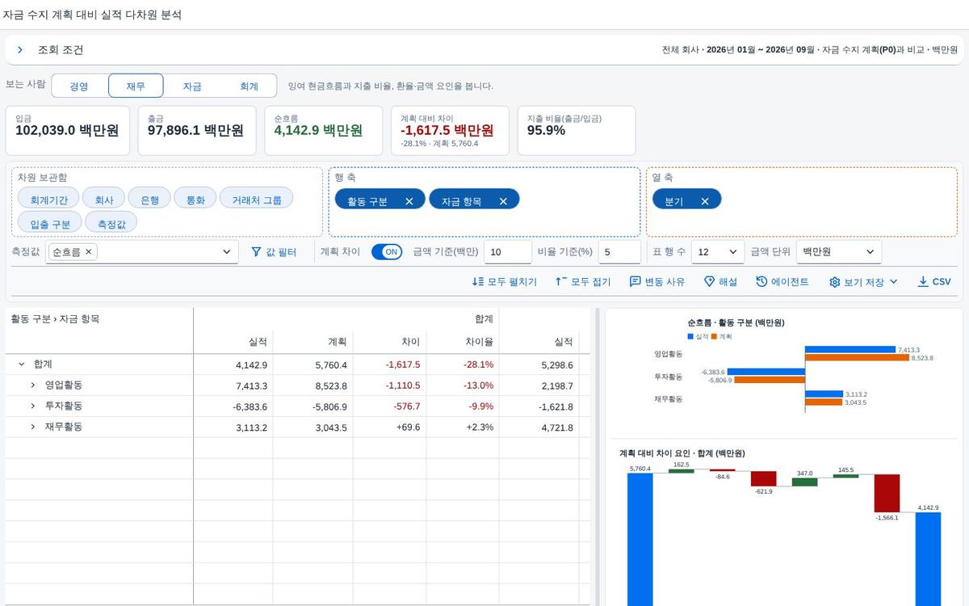Select the +69.6 variance cell

coord(389,427)
